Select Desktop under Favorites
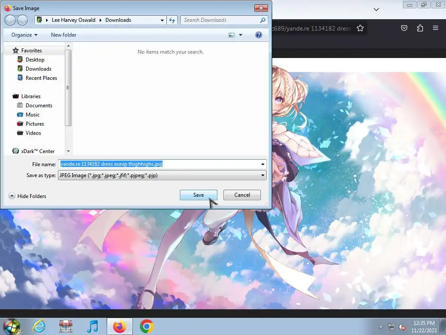This screenshot has height=335, width=446. pos(35,59)
